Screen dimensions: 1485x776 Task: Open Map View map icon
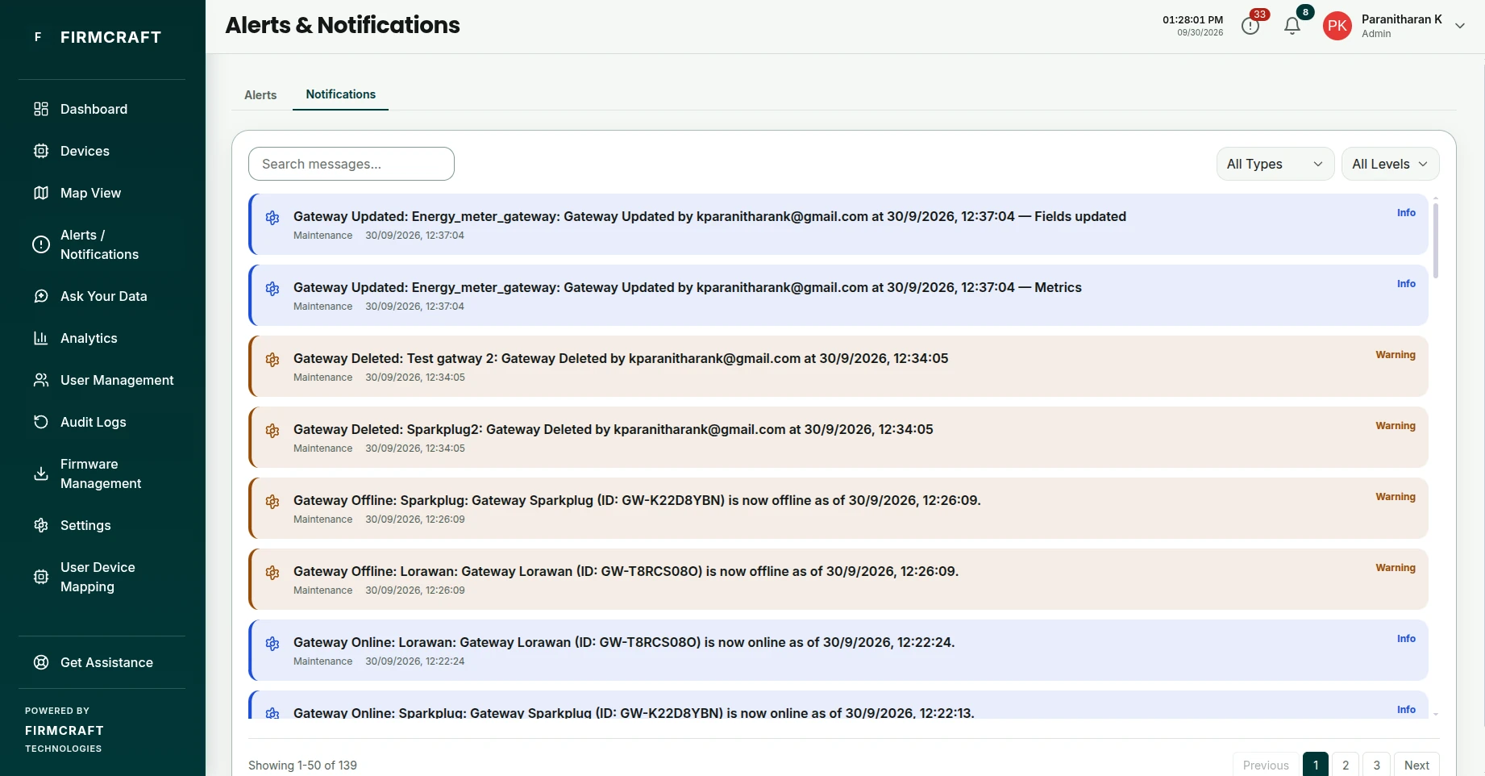point(41,193)
